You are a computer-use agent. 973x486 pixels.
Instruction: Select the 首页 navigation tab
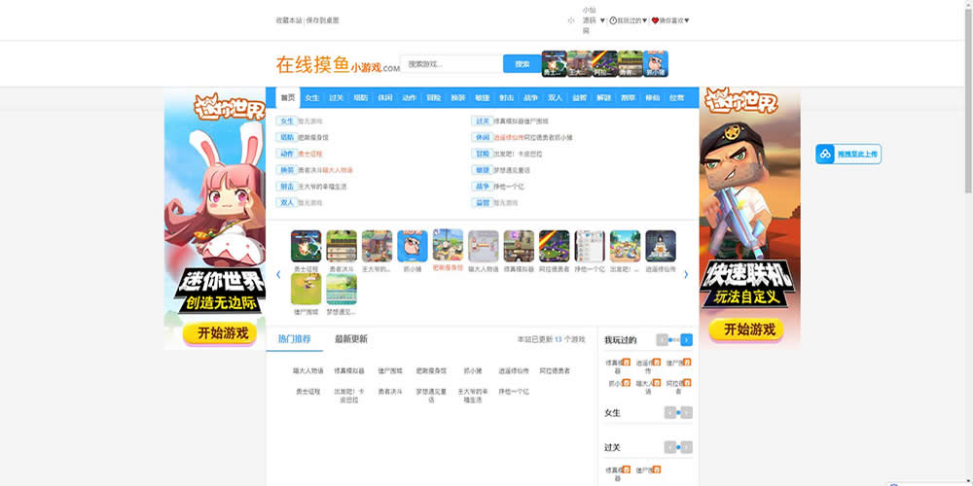pyautogui.click(x=288, y=98)
